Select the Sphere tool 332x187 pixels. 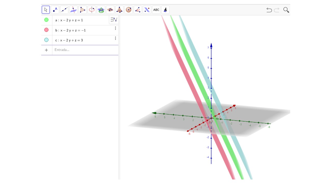click(129, 10)
